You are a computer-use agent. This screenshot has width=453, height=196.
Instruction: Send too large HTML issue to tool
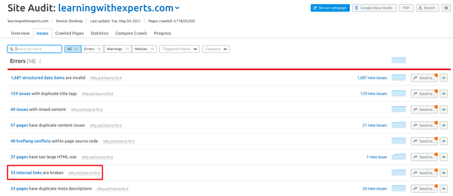coord(424,157)
